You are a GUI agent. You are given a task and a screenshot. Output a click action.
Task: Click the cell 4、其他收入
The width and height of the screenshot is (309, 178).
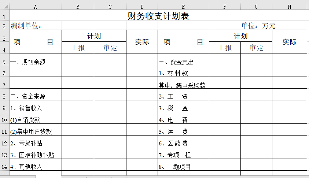[x=36, y=165]
